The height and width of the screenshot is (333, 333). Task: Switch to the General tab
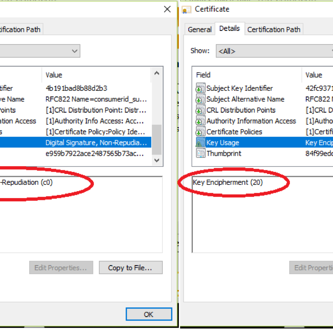point(200,30)
